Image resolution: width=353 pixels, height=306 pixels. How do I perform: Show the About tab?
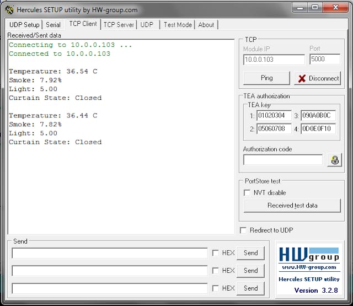point(206,25)
